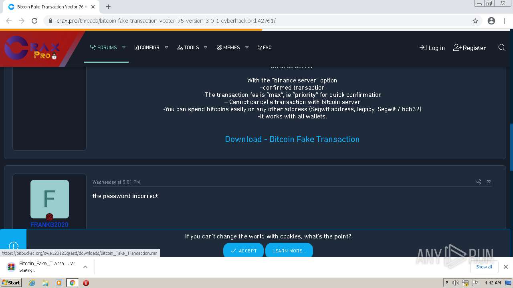
Task: Open Chrome profile avatar icon
Action: (x=491, y=21)
